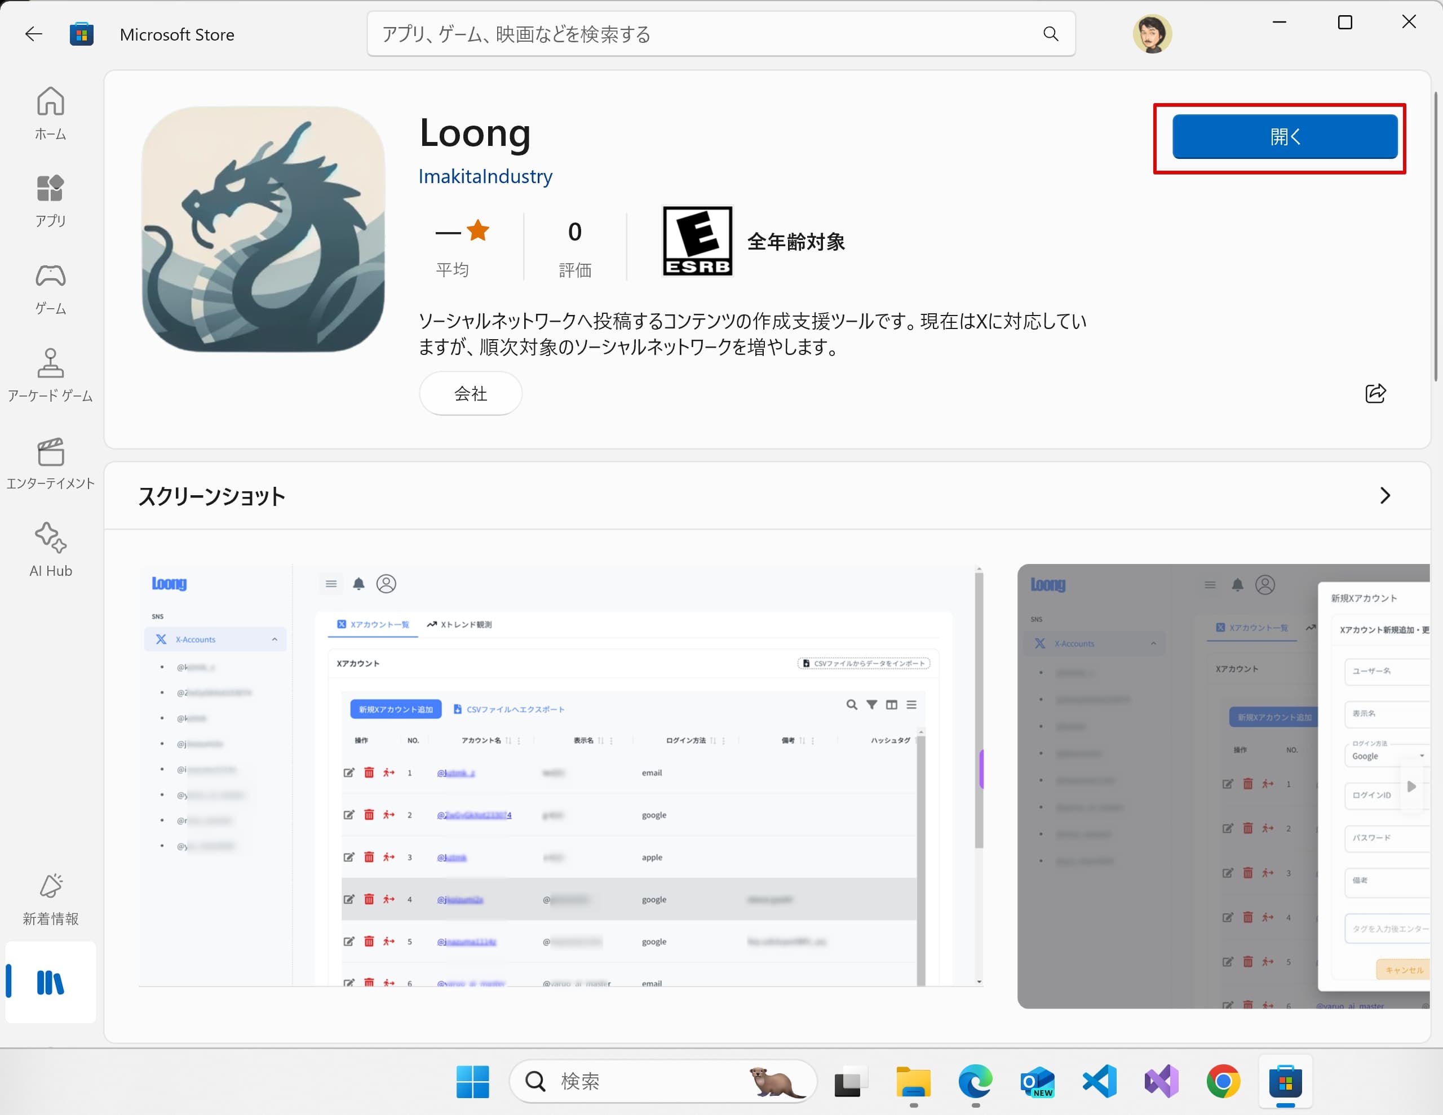Open the アプリ section

click(50, 201)
